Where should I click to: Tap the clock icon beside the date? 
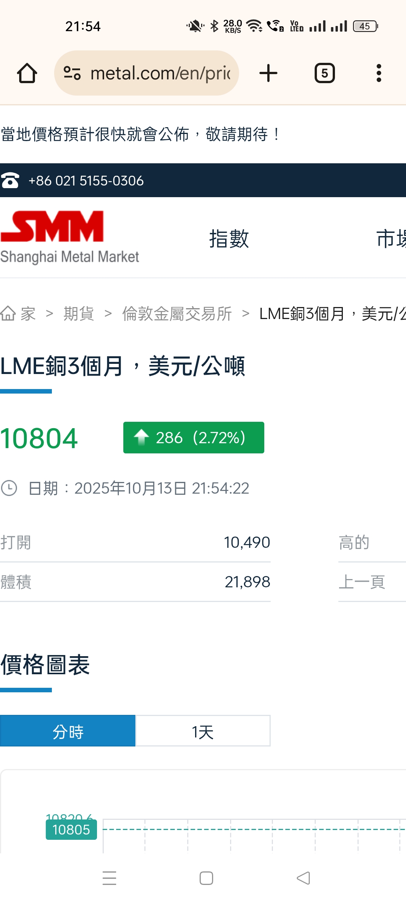(x=9, y=488)
